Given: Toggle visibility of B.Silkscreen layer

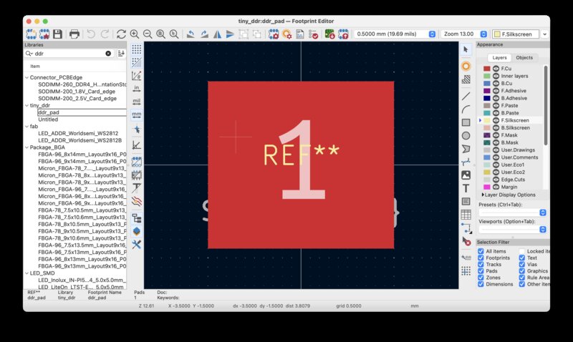Looking at the screenshot, I should tap(495, 127).
